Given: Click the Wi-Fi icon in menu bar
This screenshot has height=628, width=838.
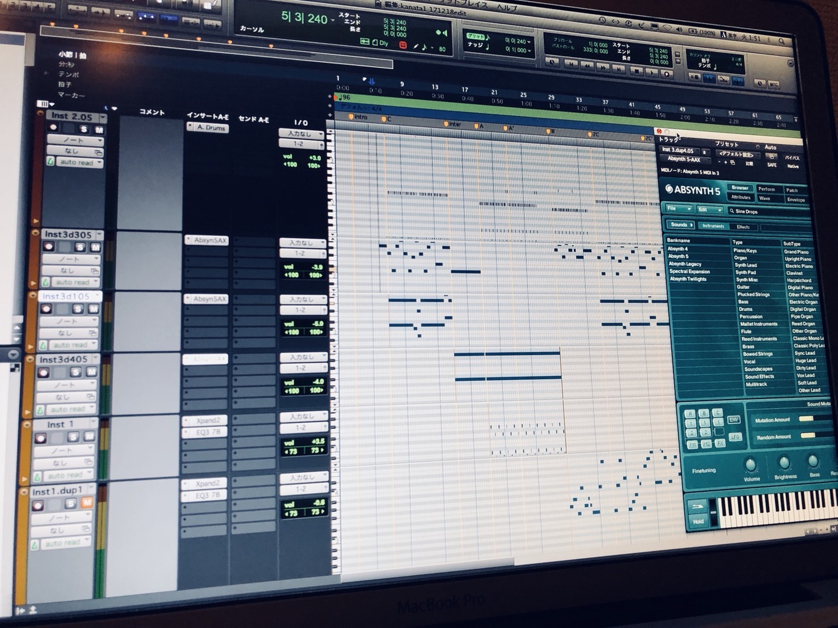Looking at the screenshot, I should pos(667,28).
